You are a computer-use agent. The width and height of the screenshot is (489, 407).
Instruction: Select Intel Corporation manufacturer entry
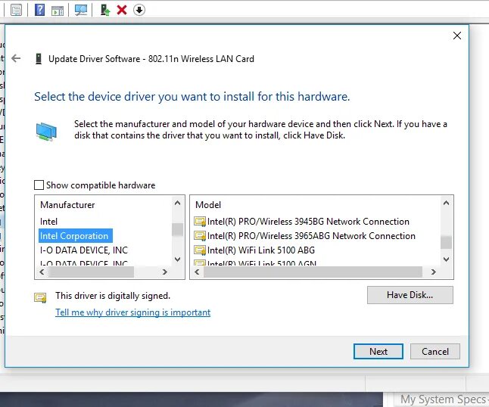75,235
